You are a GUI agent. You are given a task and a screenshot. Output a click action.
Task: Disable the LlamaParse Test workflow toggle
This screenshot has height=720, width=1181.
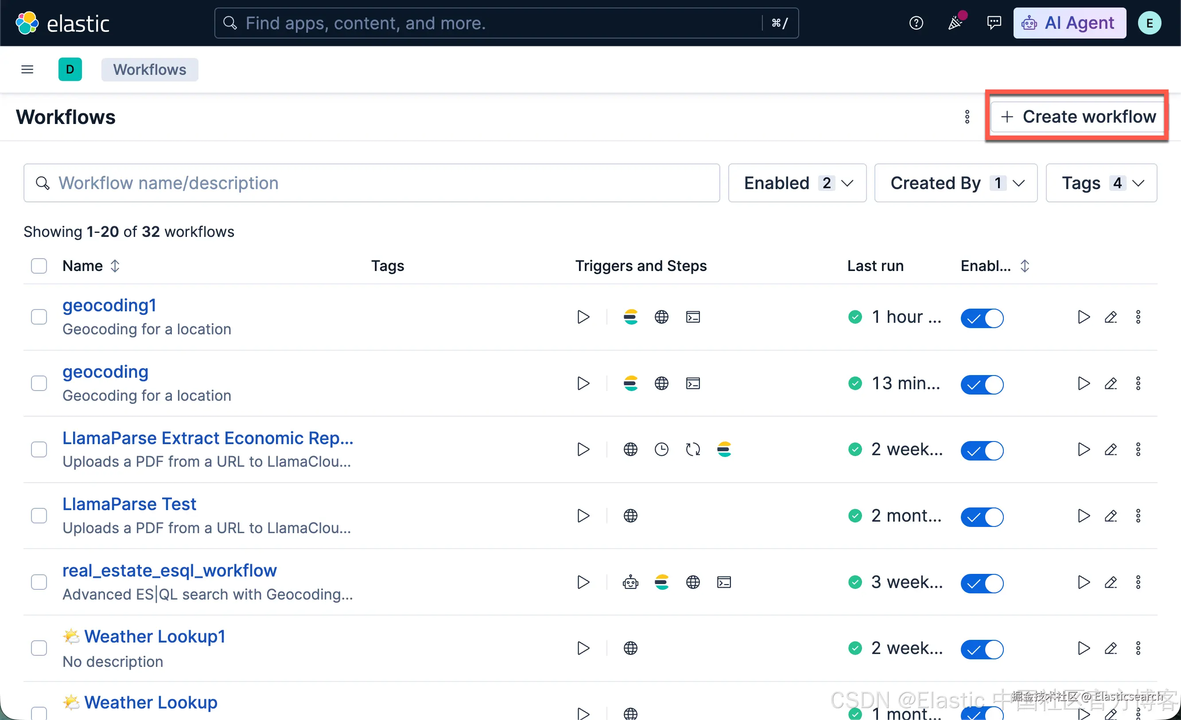[x=982, y=517]
